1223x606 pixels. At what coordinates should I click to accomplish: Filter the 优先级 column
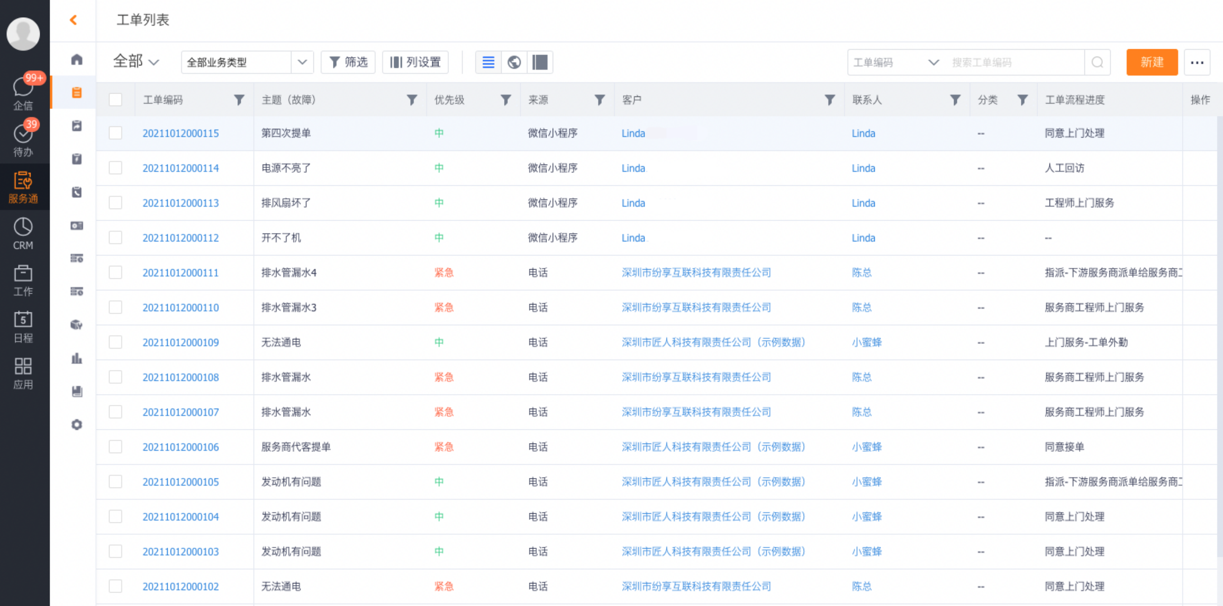click(505, 99)
